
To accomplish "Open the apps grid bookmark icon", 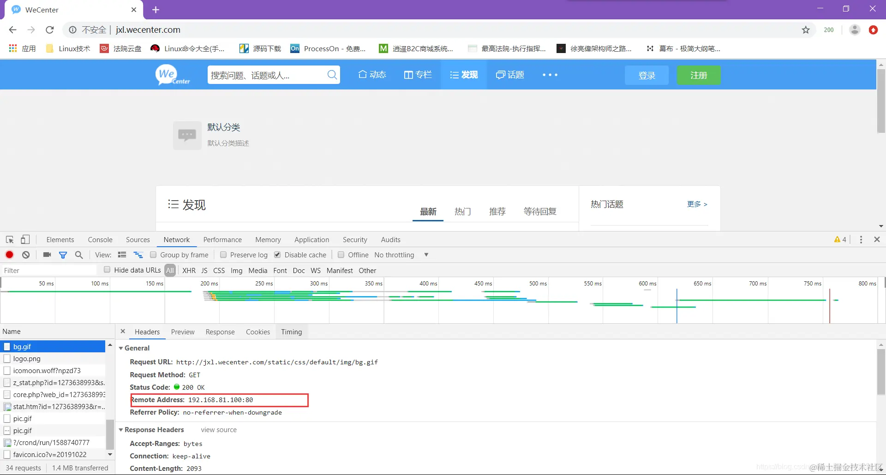I will [13, 48].
